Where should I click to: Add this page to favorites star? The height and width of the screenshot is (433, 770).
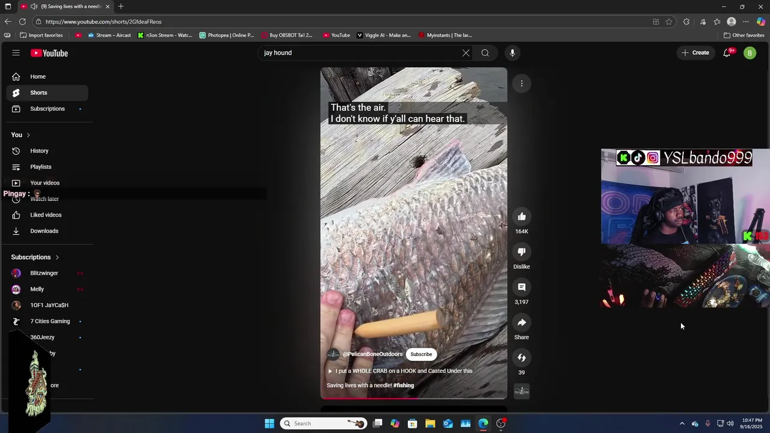[669, 22]
